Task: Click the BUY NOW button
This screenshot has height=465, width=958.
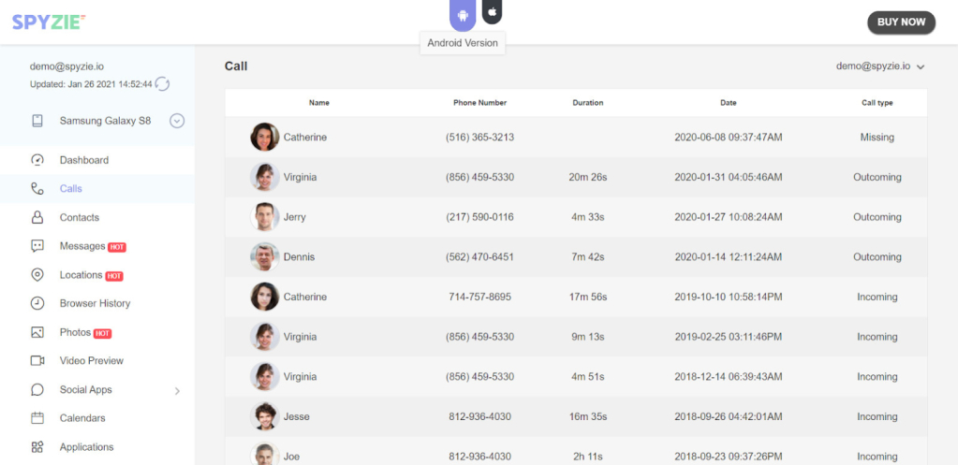Action: tap(901, 22)
